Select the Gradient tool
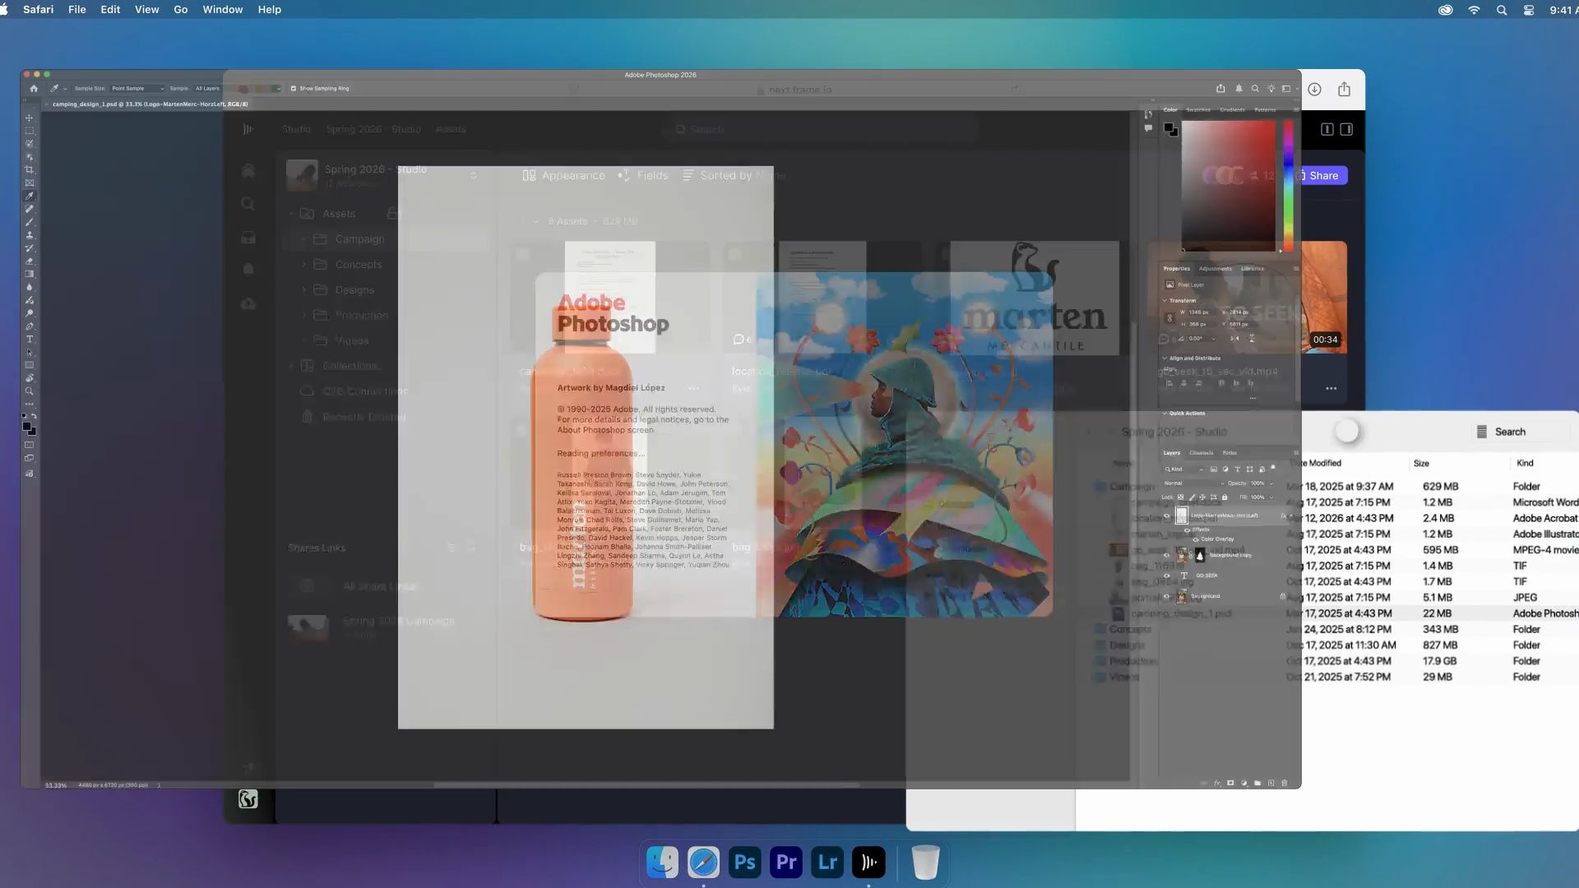Screen dimensions: 1579x888 click(30, 274)
